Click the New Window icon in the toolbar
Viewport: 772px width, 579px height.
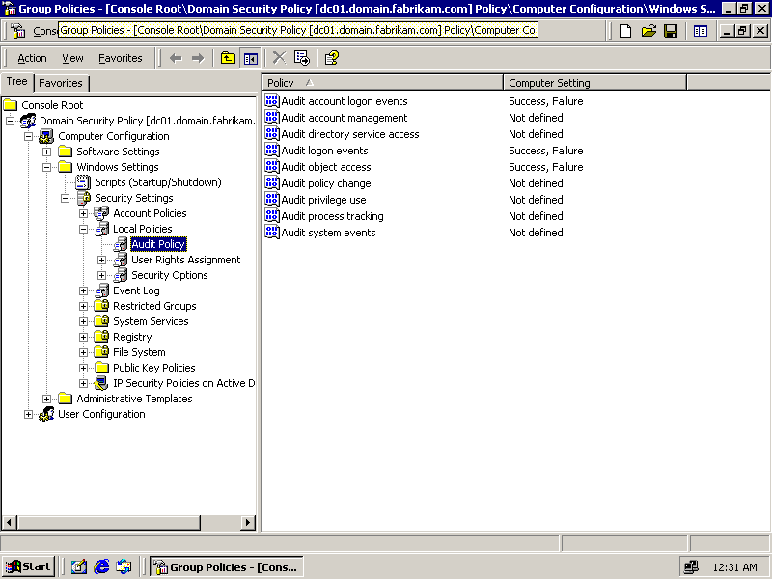point(701,31)
